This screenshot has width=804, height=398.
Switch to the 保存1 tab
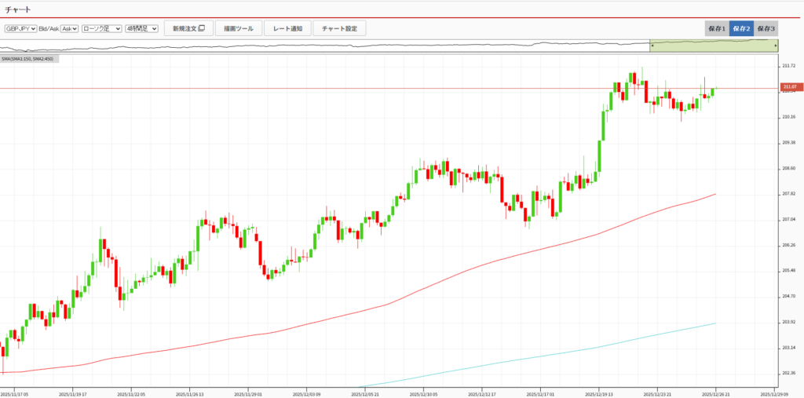click(717, 28)
